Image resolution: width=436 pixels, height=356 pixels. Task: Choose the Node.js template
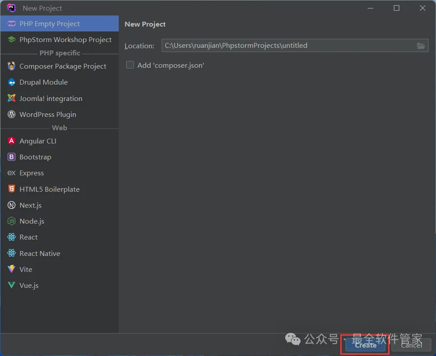[59, 221]
